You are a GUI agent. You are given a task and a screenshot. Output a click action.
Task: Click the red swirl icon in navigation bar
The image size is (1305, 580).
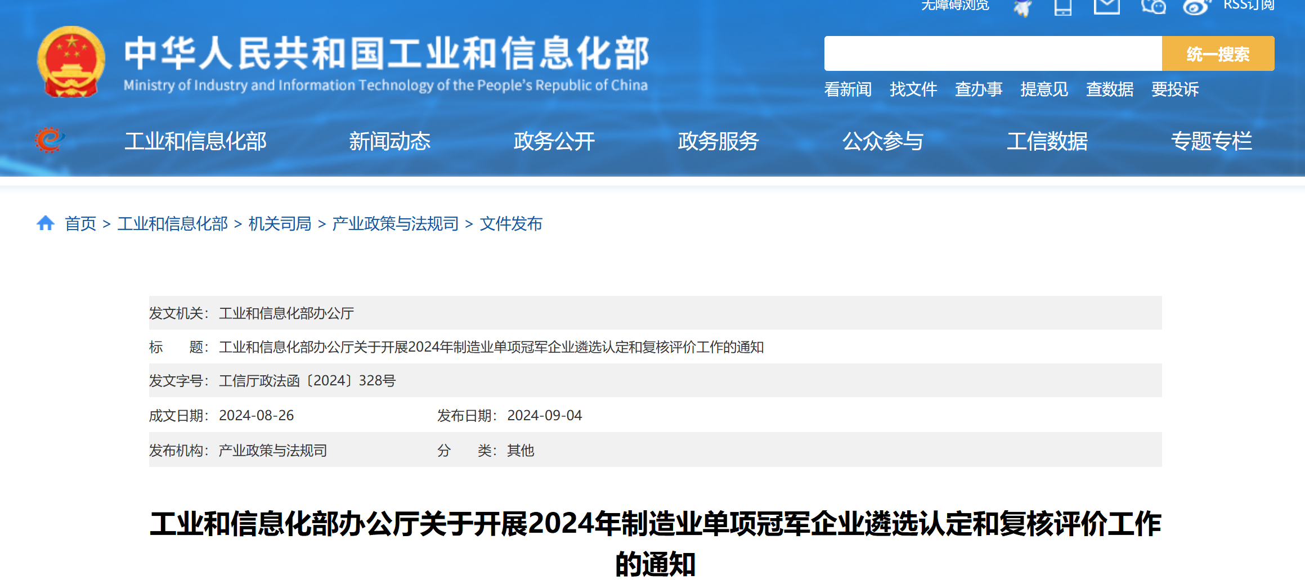[x=49, y=140]
